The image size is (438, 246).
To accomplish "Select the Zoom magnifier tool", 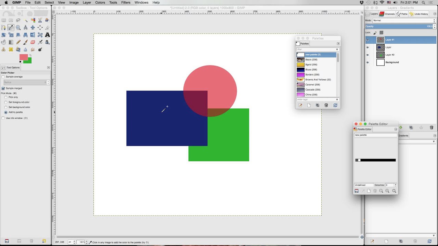I will 18,27.
